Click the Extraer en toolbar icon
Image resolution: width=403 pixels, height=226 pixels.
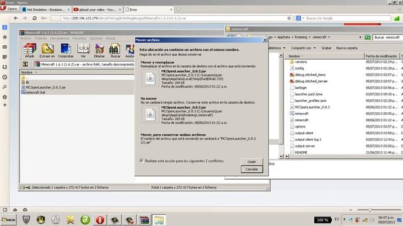[x=47, y=50]
